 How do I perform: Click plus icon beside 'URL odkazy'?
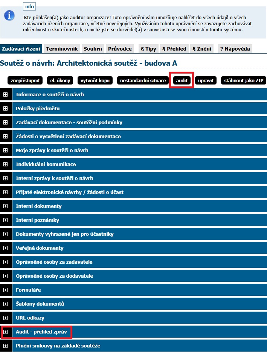coord(6,318)
